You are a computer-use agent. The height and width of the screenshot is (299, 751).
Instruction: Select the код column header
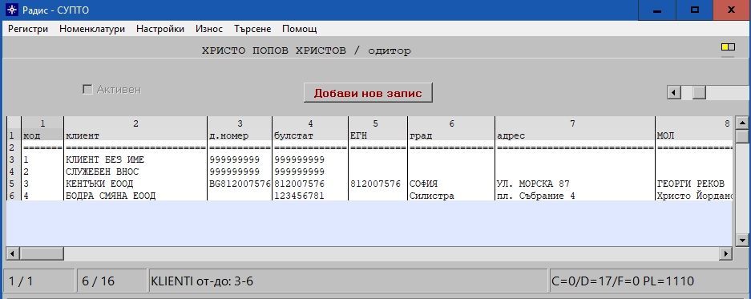click(42, 135)
